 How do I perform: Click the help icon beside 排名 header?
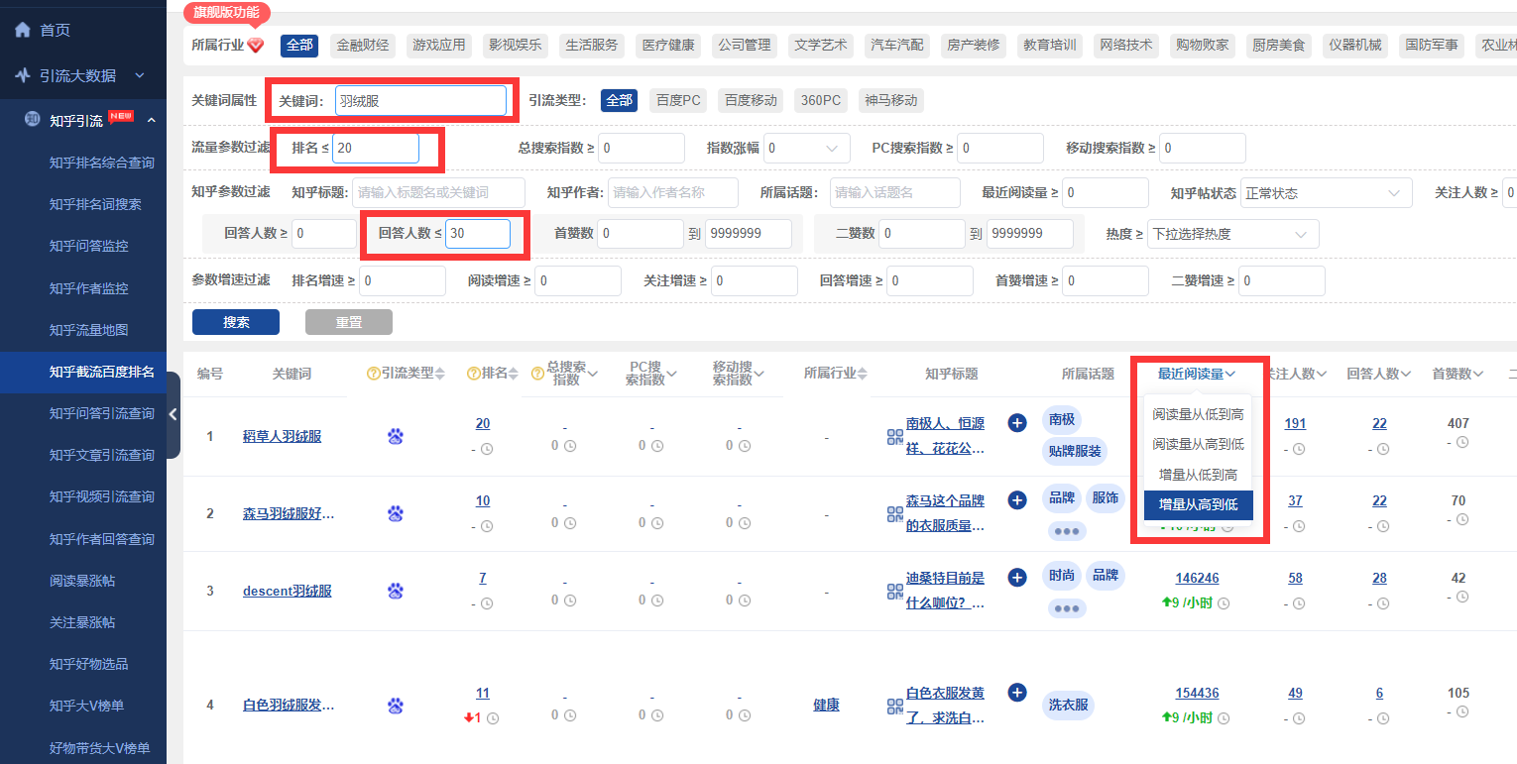click(x=474, y=374)
